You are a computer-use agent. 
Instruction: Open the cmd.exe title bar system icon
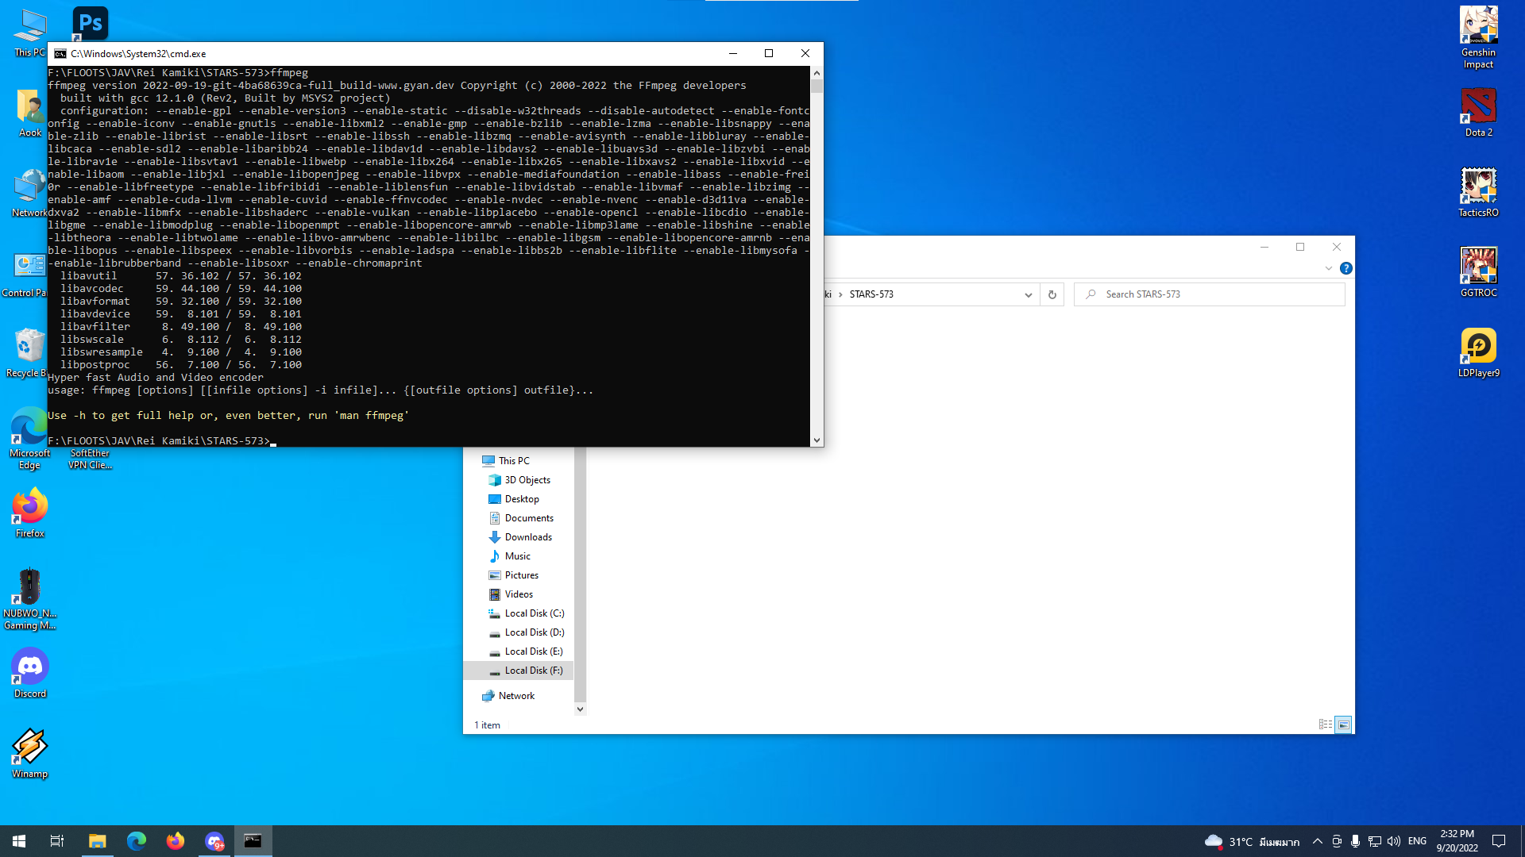tap(60, 54)
